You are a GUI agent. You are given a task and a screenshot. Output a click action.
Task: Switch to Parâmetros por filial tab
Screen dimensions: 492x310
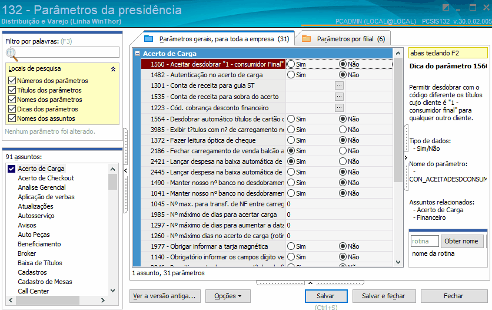click(x=344, y=39)
